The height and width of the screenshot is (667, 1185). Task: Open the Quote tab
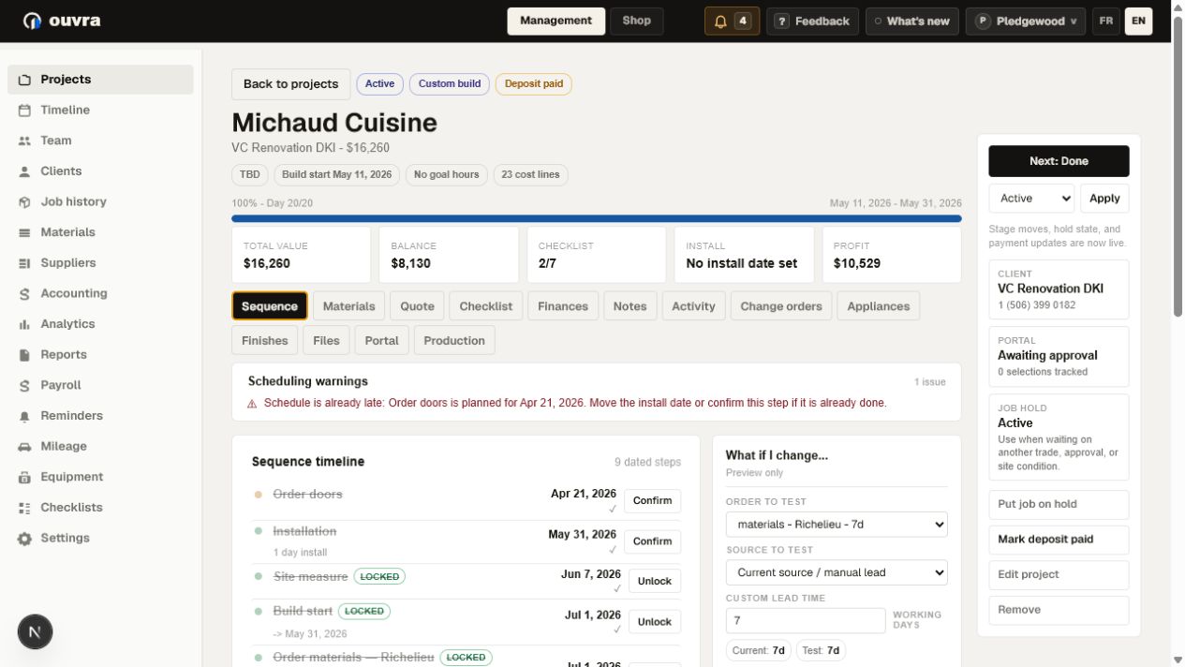[418, 306]
